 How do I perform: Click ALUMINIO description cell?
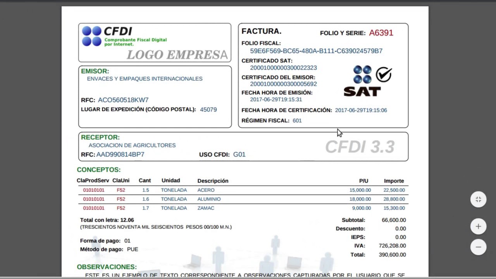click(209, 199)
